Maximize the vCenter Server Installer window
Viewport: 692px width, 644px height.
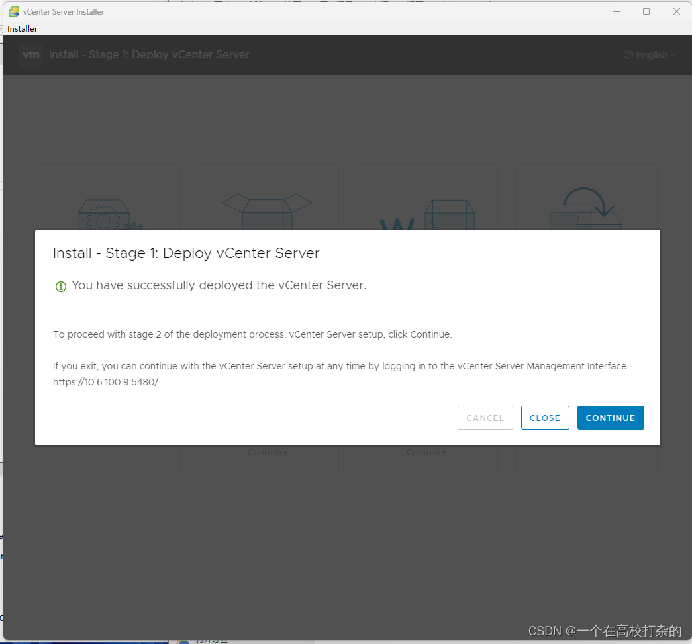[x=646, y=11]
